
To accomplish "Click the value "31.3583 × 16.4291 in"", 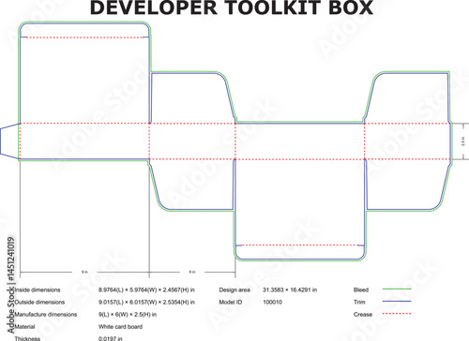I will click(290, 289).
